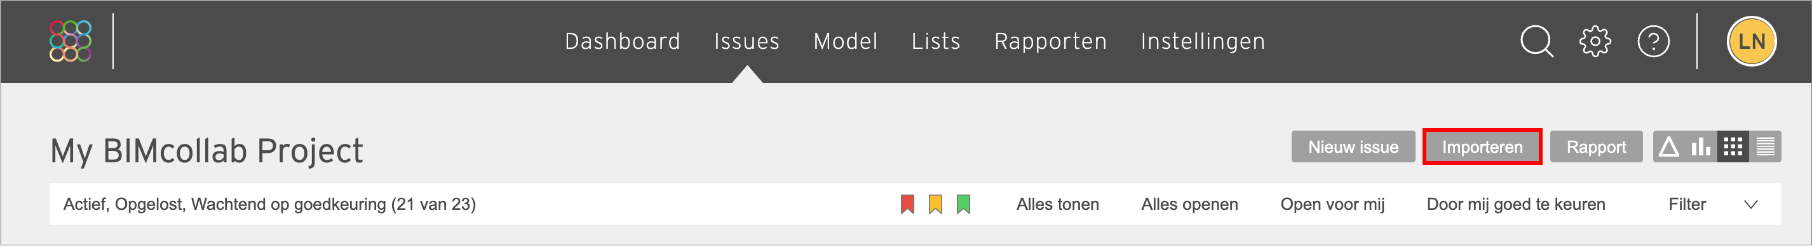Toggle the yellow priority flag filter
The height and width of the screenshot is (246, 1812).
[x=935, y=205]
